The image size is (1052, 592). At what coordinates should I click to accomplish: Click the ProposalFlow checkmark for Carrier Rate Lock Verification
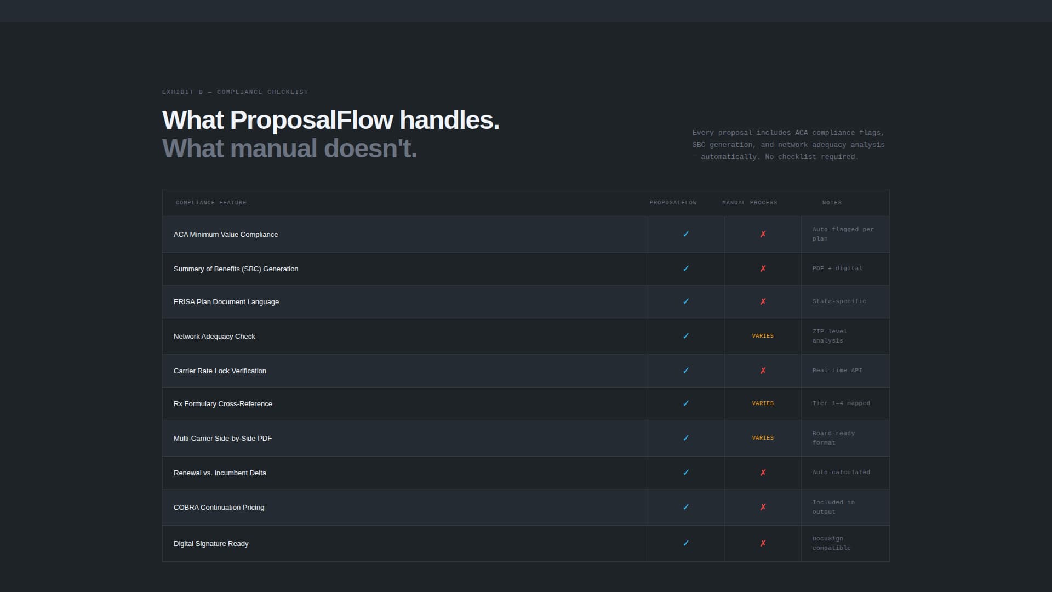point(686,371)
